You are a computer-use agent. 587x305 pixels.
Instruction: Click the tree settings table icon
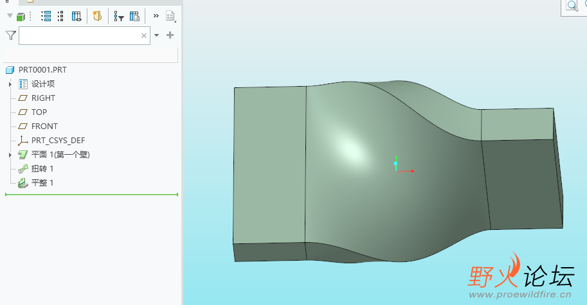pos(134,17)
